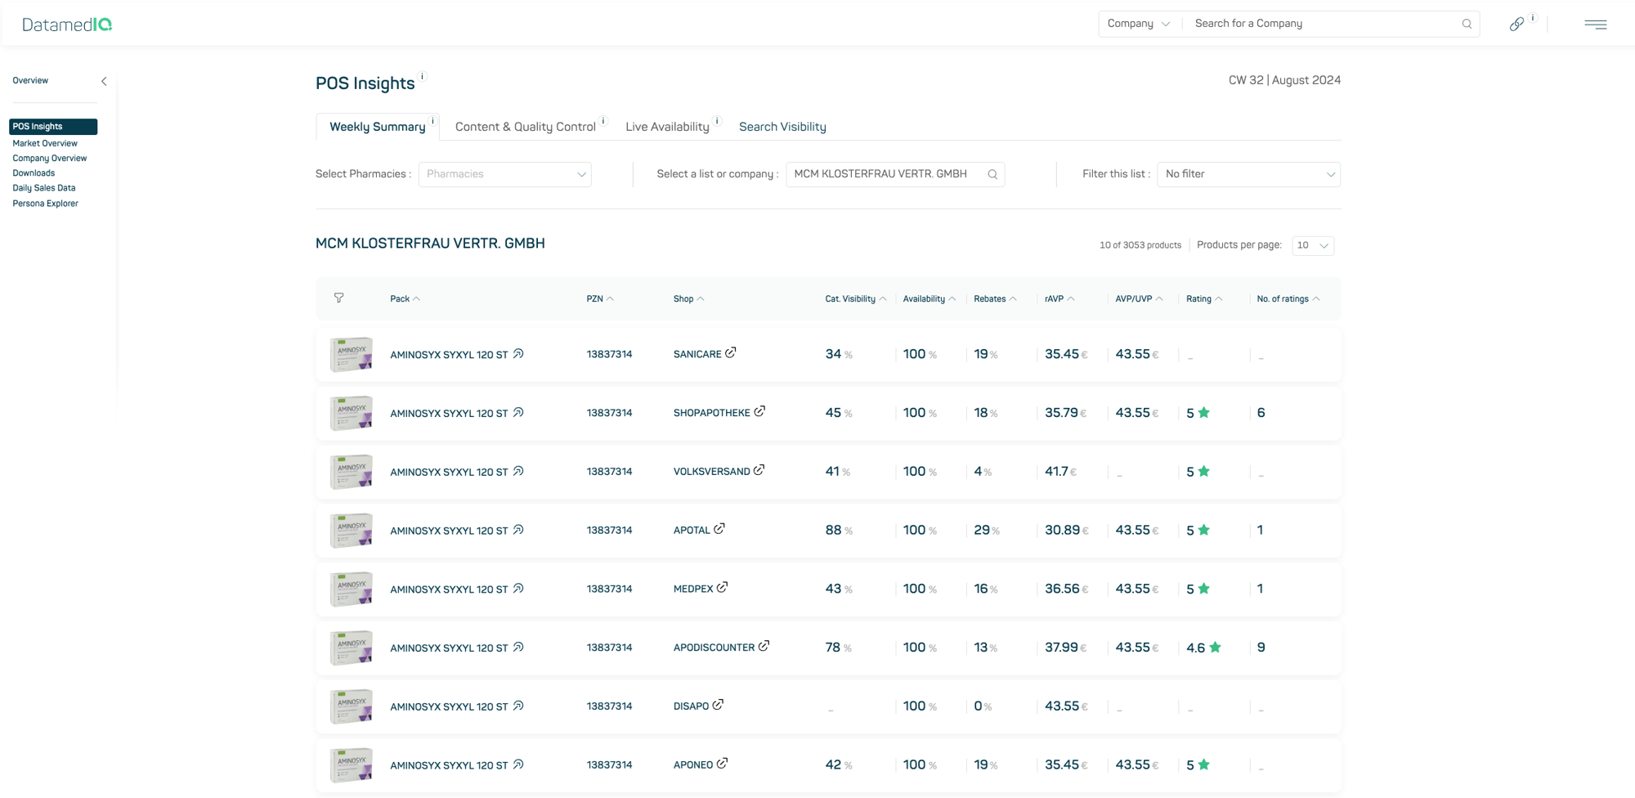Sort table by Rebates column
This screenshot has height=798, width=1635.
coord(995,299)
